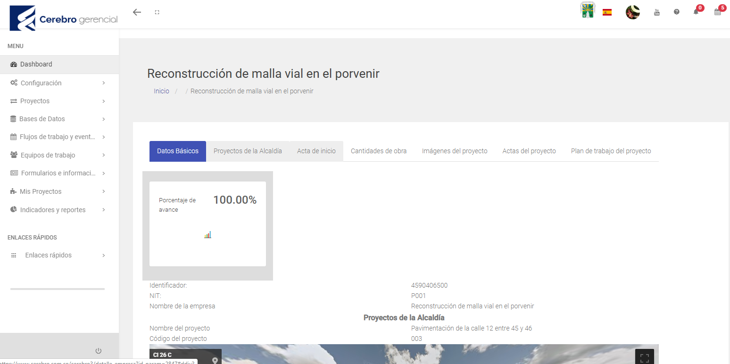The height and width of the screenshot is (364, 730).
Task: Click the user avatar profile picture
Action: point(632,12)
